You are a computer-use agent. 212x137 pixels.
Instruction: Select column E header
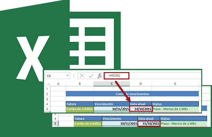click(x=175, y=84)
